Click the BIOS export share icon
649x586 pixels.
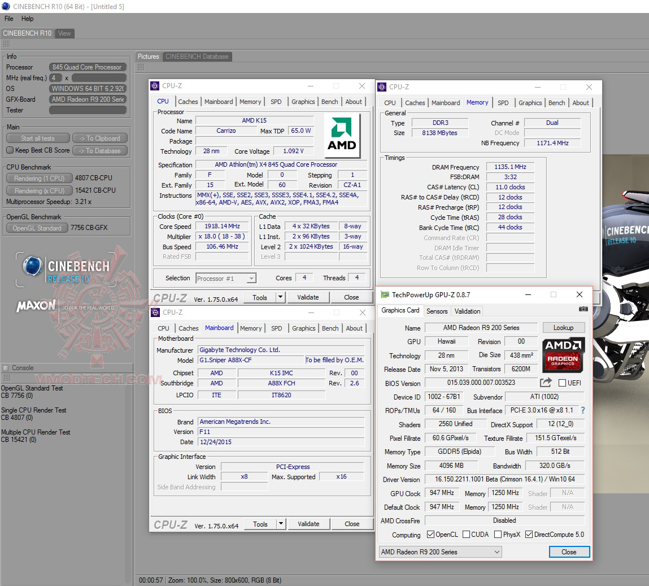pyautogui.click(x=546, y=383)
